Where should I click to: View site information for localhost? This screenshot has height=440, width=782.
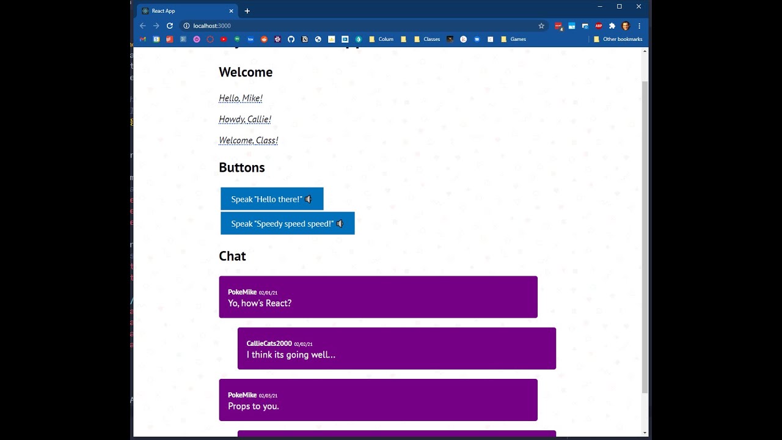coord(186,26)
